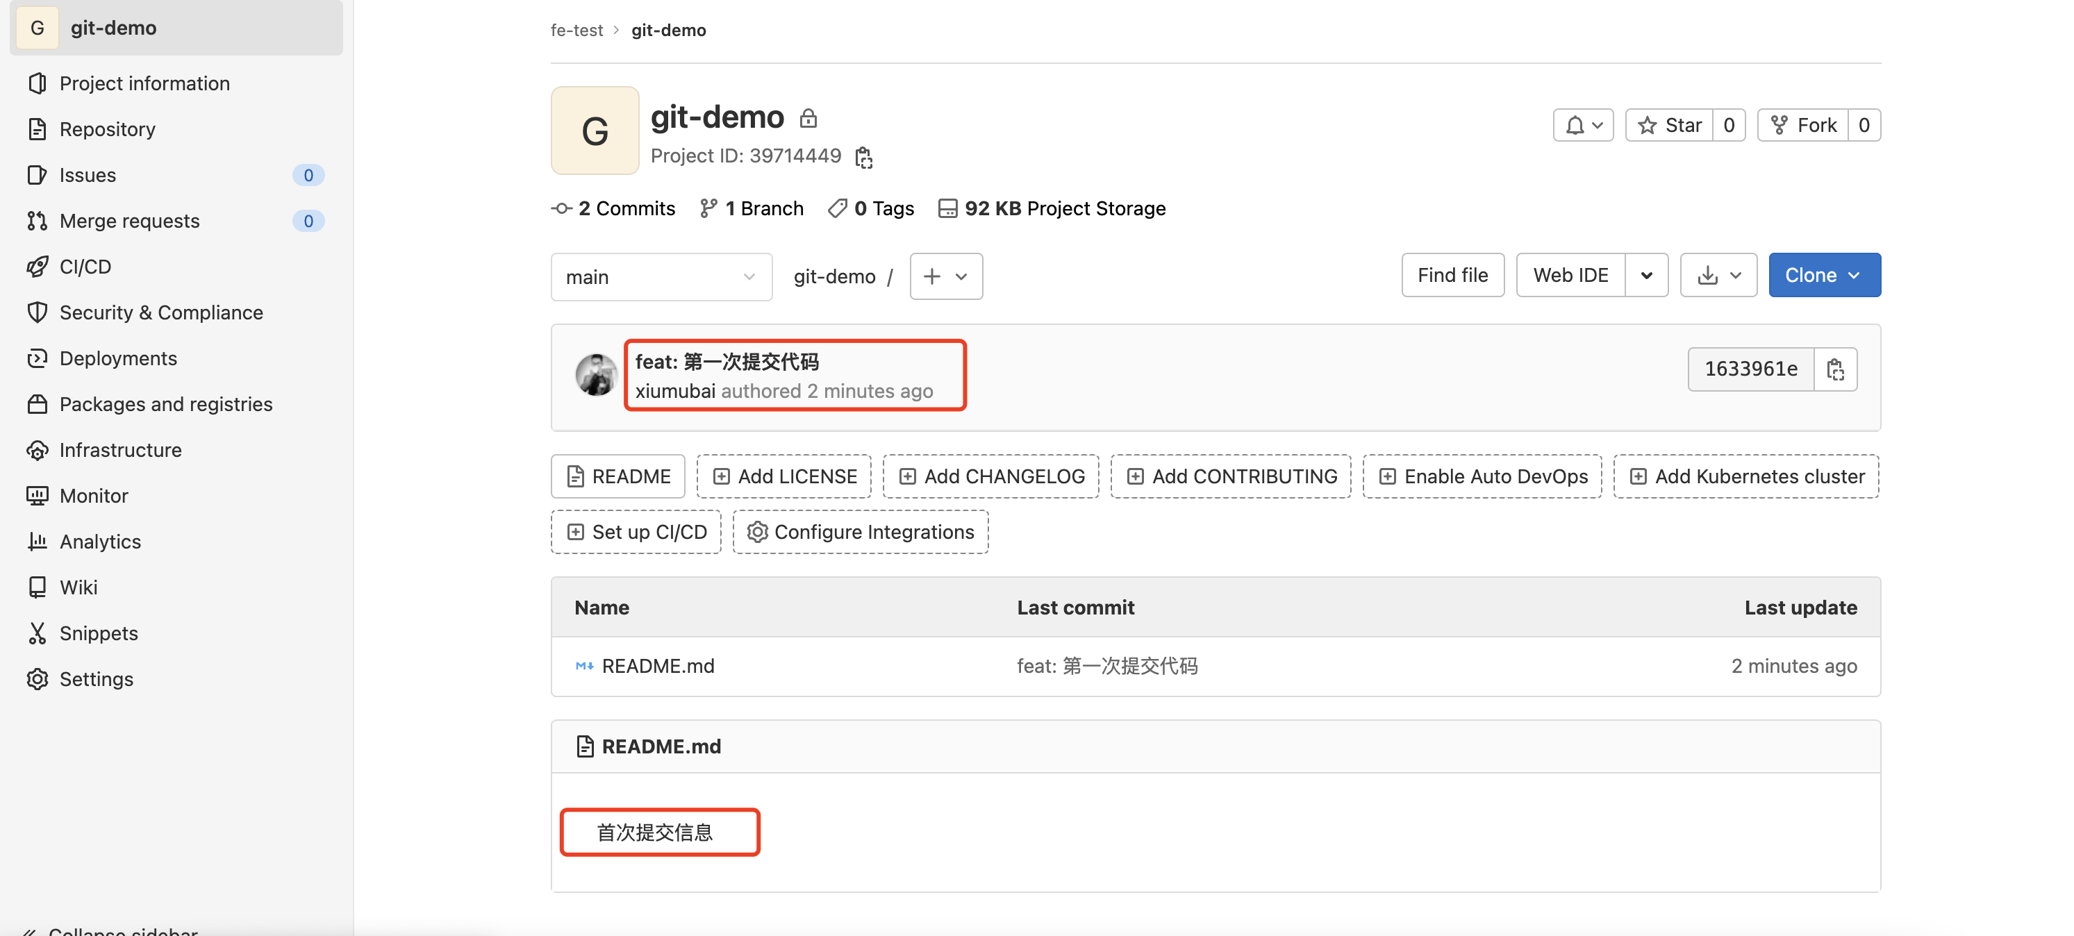This screenshot has width=2074, height=936.
Task: Navigate to fe-test via breadcrumb
Action: [576, 30]
